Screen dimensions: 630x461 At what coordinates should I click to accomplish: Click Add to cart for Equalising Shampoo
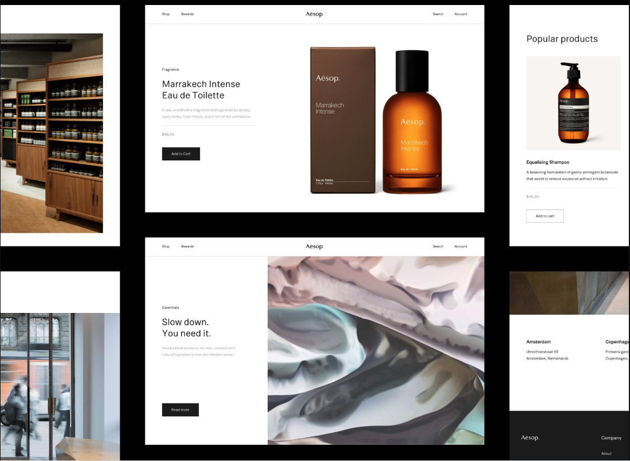point(544,216)
